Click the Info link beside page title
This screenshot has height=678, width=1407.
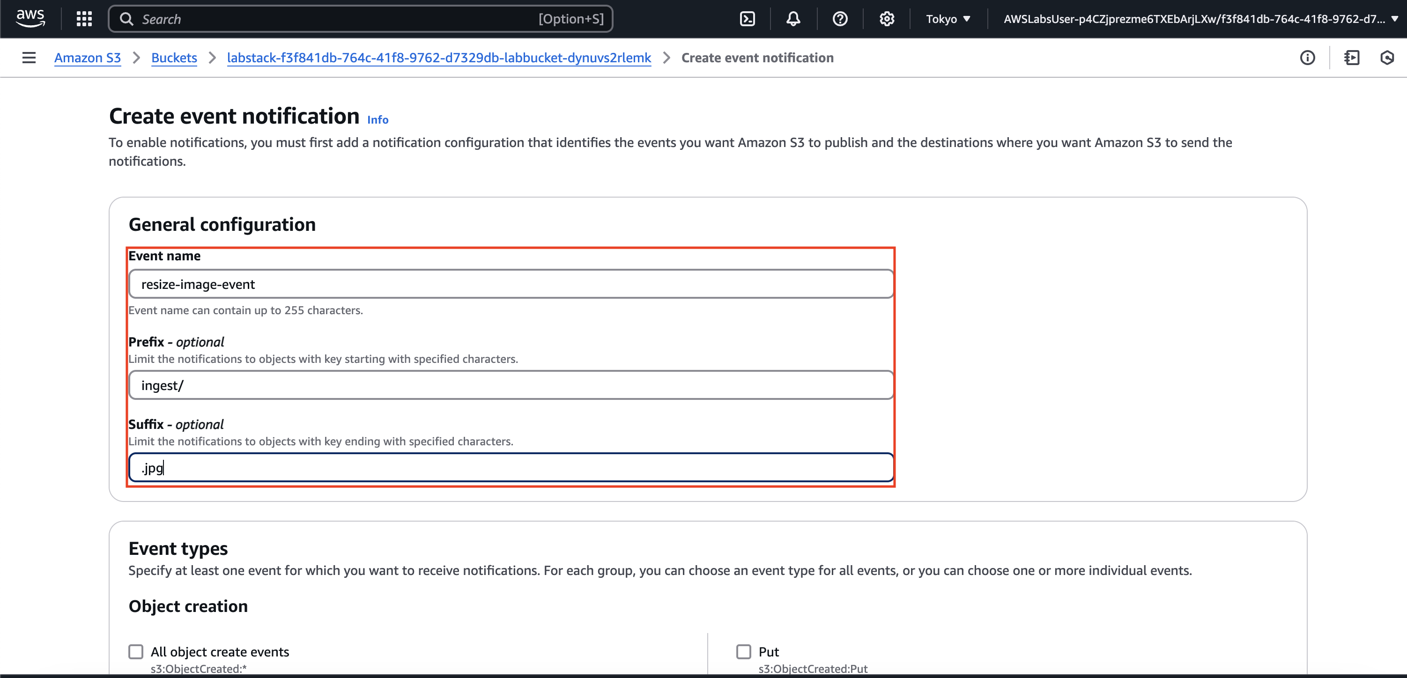tap(378, 119)
